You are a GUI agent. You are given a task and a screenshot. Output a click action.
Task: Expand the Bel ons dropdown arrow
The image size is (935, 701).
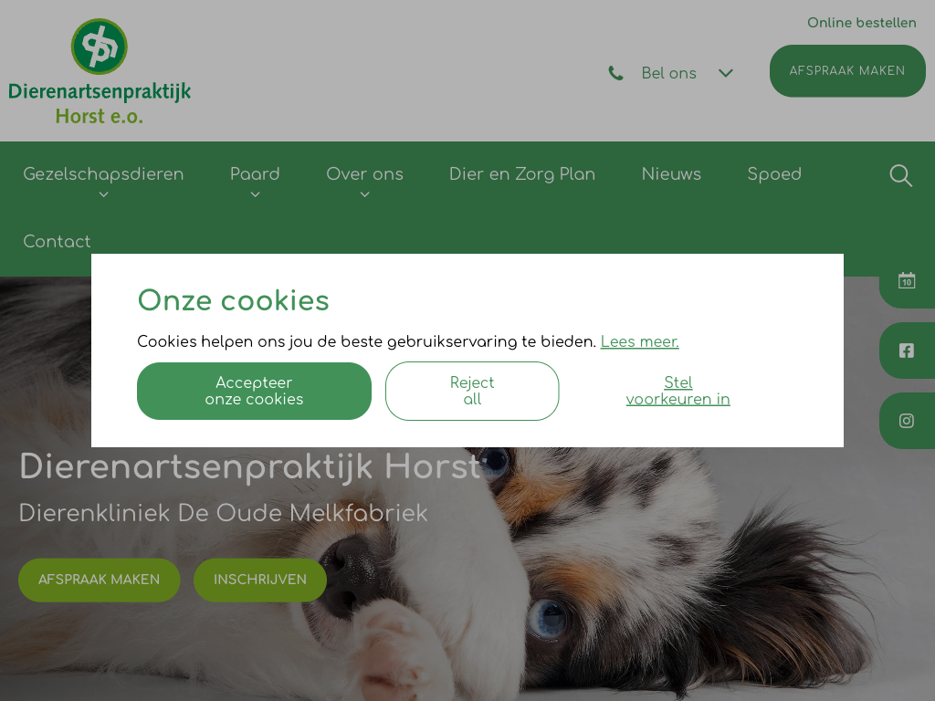[725, 73]
